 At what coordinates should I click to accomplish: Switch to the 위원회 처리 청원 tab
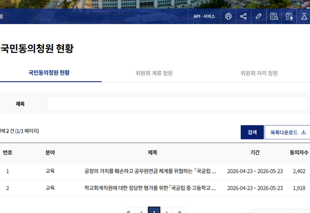point(259,73)
